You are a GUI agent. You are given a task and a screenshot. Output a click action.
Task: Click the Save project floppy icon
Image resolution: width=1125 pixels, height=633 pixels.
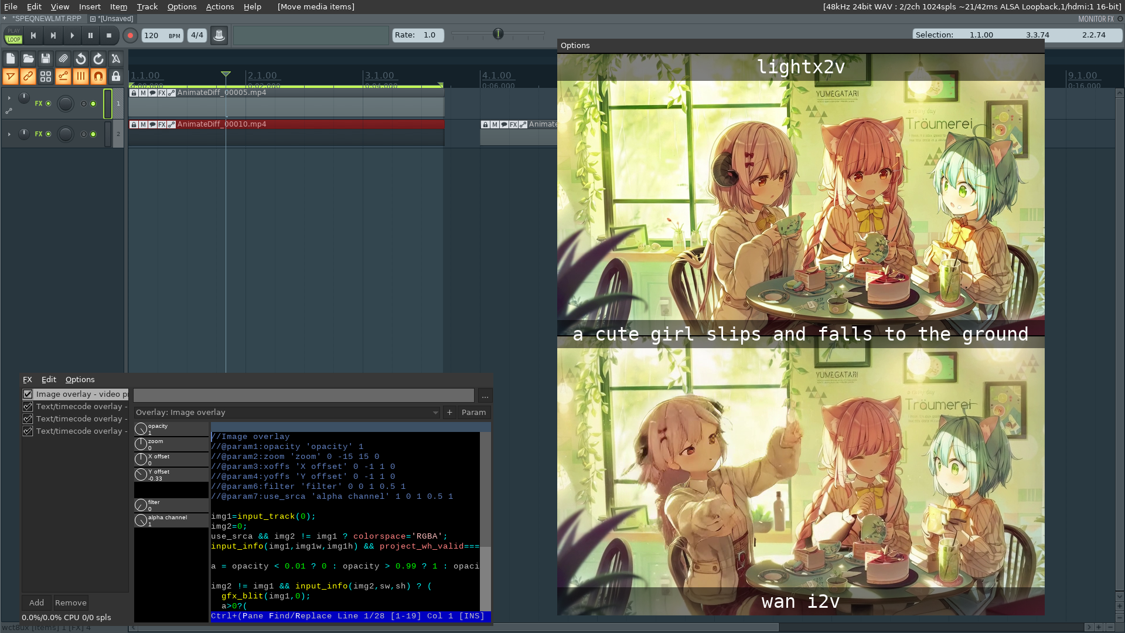coord(46,59)
